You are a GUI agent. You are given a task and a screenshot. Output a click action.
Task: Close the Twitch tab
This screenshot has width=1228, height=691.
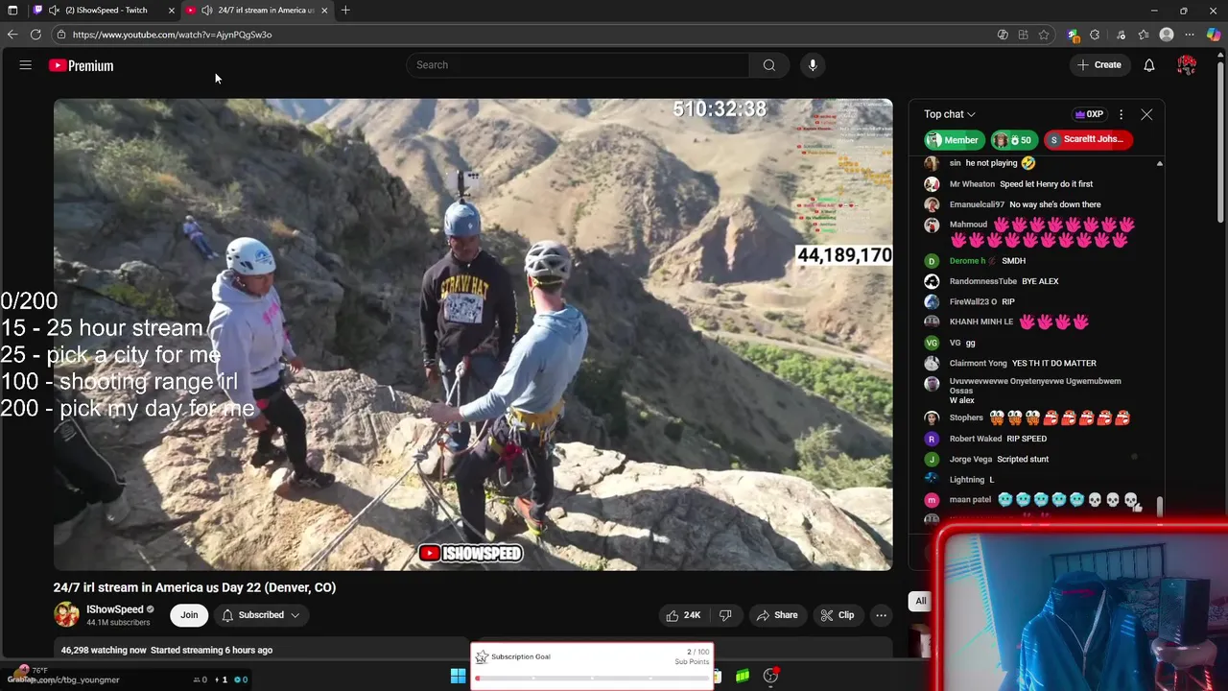[x=171, y=11]
